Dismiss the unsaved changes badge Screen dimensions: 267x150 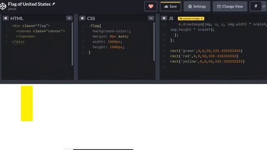click(202, 18)
